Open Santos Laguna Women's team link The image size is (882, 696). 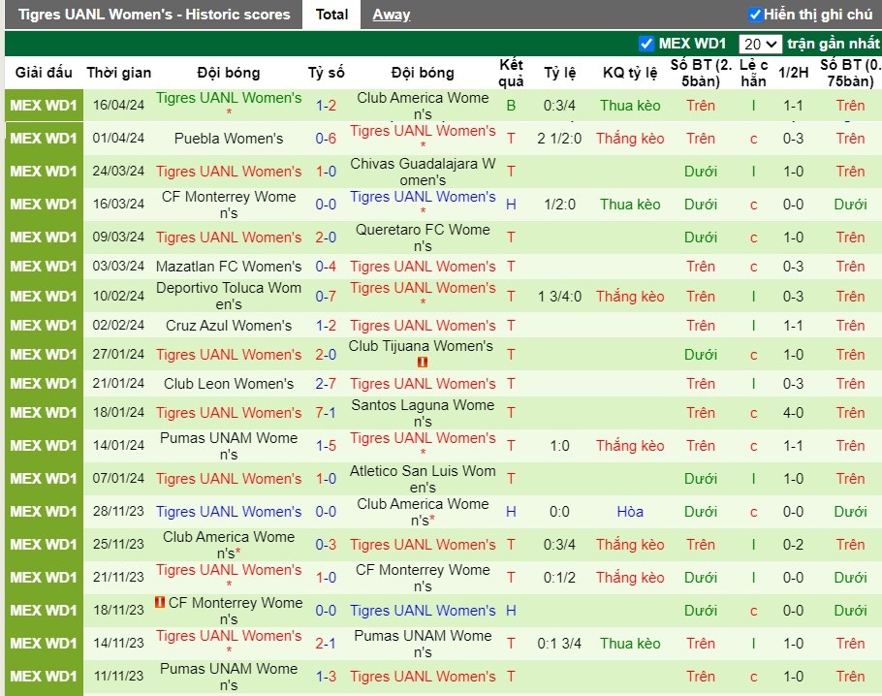pyautogui.click(x=423, y=413)
